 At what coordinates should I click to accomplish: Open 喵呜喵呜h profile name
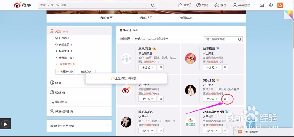tap(146, 112)
